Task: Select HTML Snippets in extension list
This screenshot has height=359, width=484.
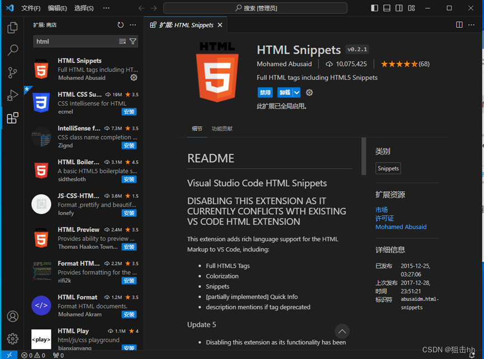Action: tap(83, 69)
